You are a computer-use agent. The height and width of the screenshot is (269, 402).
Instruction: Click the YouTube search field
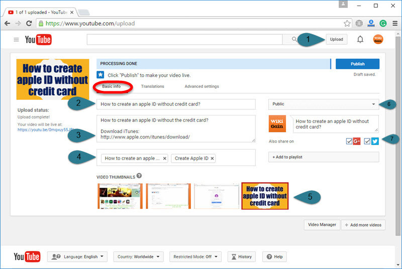click(184, 40)
